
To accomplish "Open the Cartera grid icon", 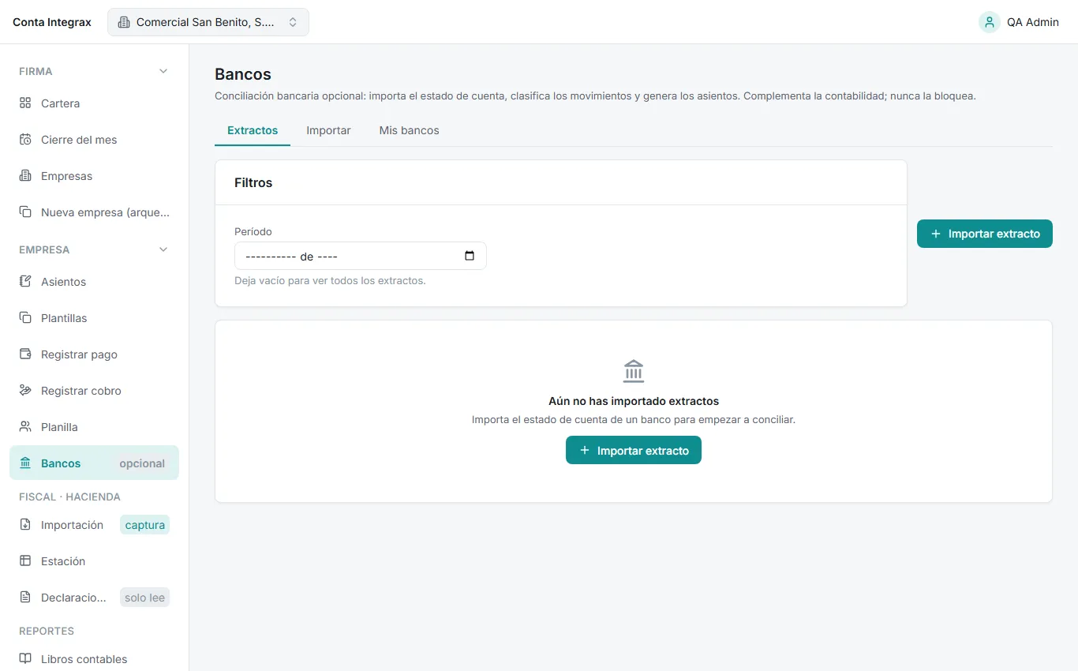I will pyautogui.click(x=25, y=103).
